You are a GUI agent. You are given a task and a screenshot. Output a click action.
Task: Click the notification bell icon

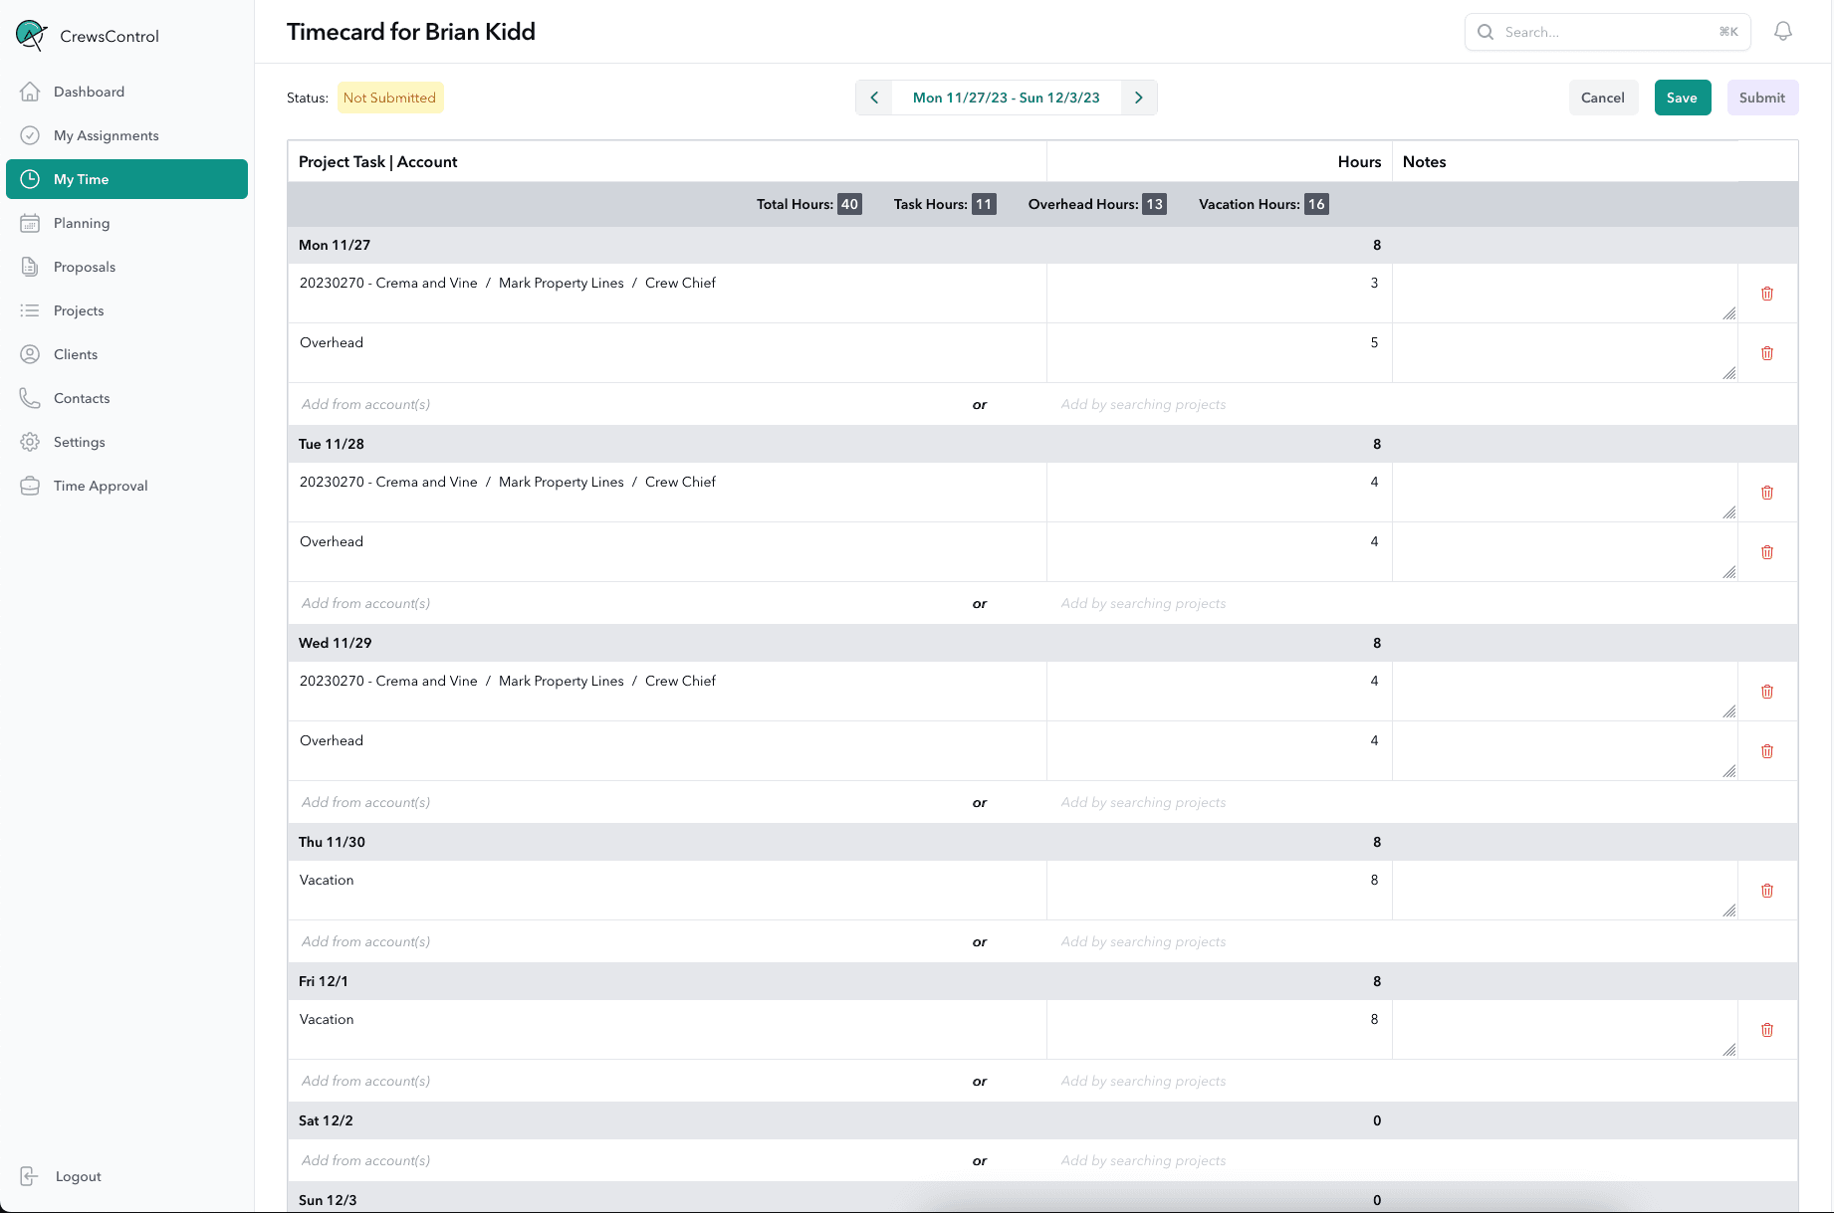(x=1782, y=32)
